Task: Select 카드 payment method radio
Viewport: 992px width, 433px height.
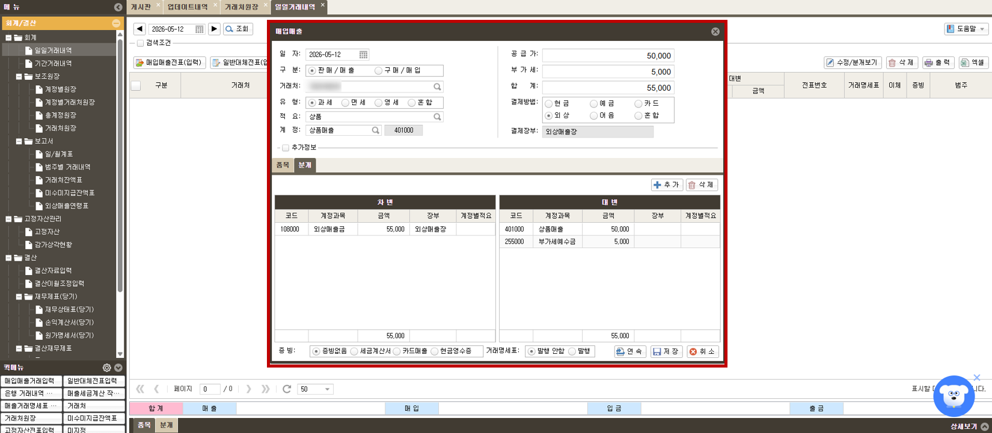Action: coord(638,104)
